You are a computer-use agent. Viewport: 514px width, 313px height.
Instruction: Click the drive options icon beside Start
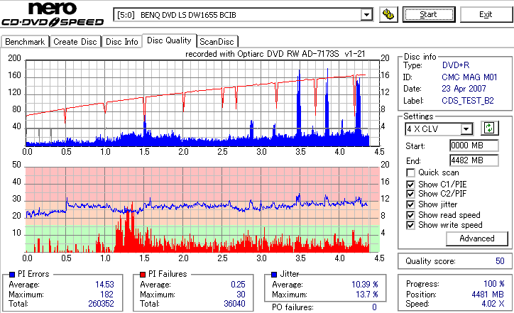[x=388, y=15]
